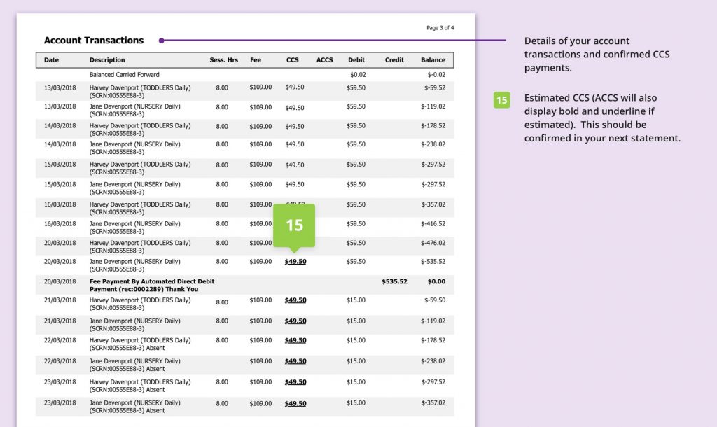Screen dimensions: 717x427
Task: Select the Account Transactions heading
Action: pos(94,41)
